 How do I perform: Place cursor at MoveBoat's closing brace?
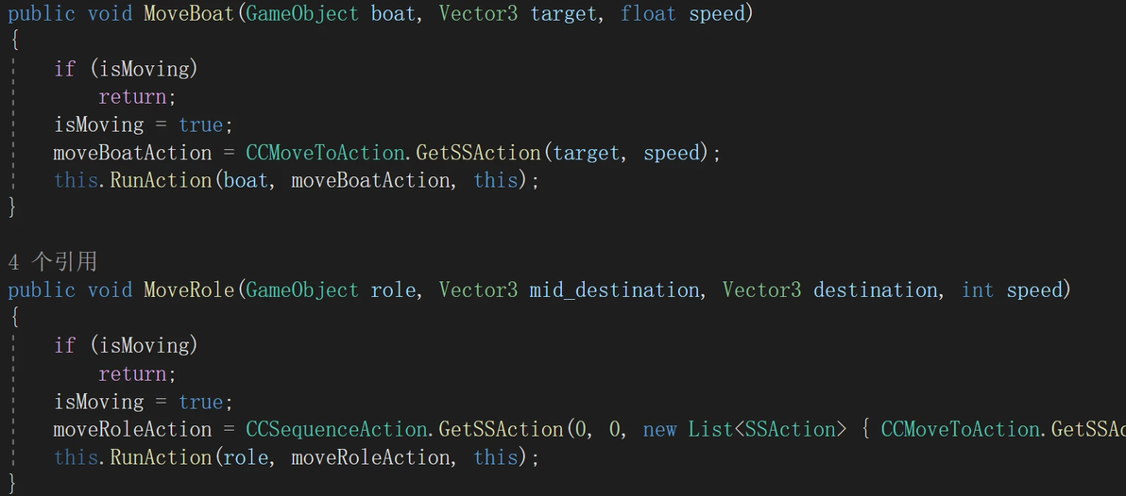[x=13, y=207]
